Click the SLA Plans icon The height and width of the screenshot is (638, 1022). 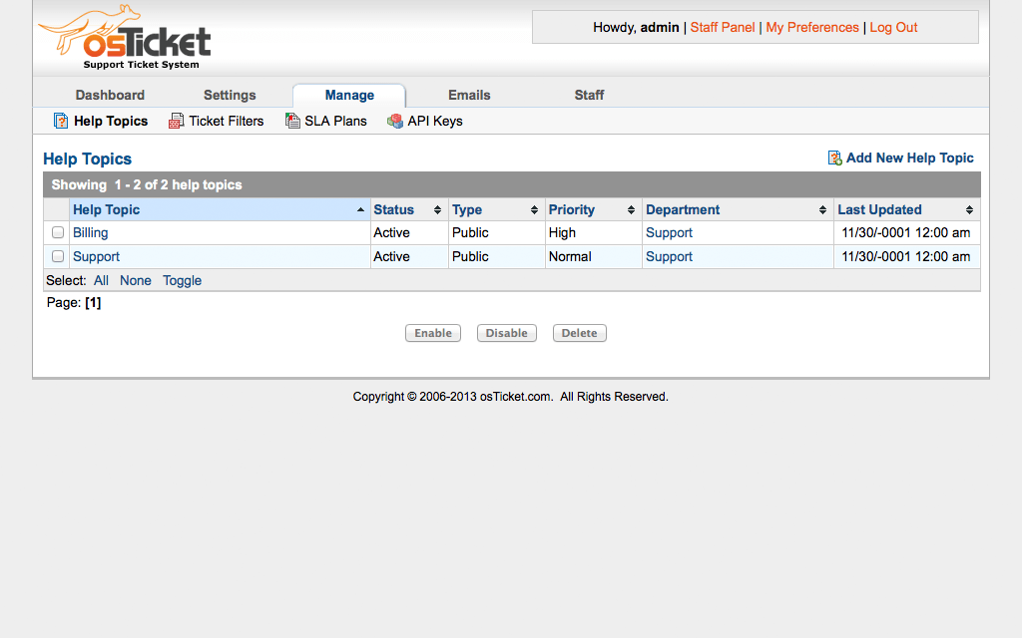(x=292, y=121)
